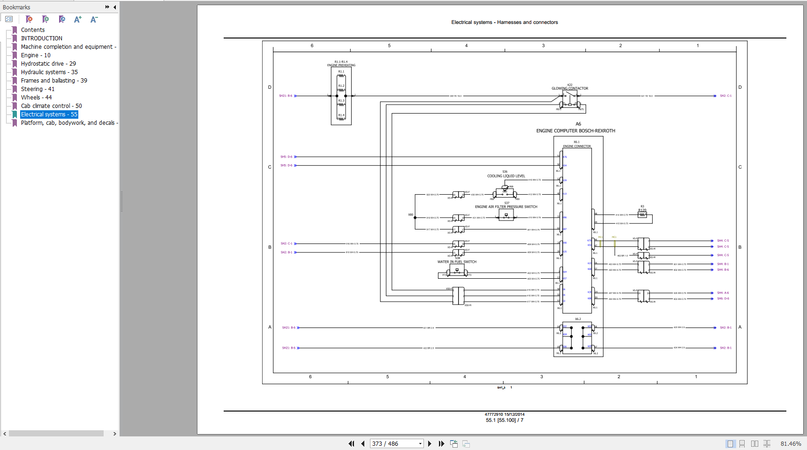
Task: Decrease bookmark font size
Action: [94, 19]
